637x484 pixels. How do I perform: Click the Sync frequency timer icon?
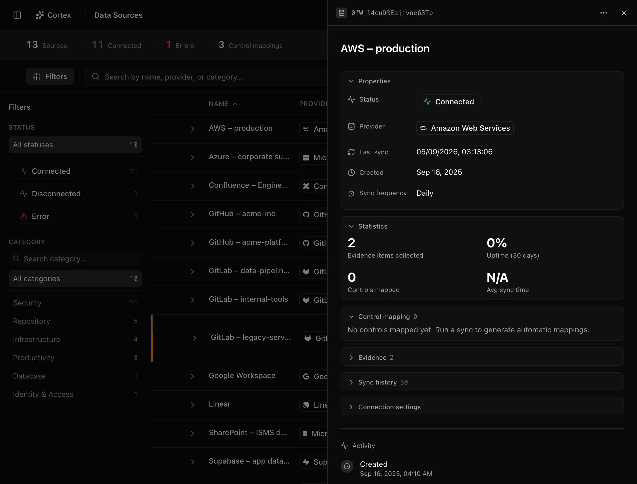point(351,193)
